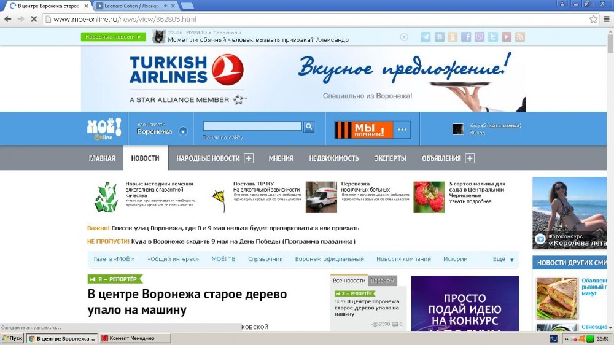
Task: Open the Эксперты menu item
Action: pyautogui.click(x=390, y=158)
